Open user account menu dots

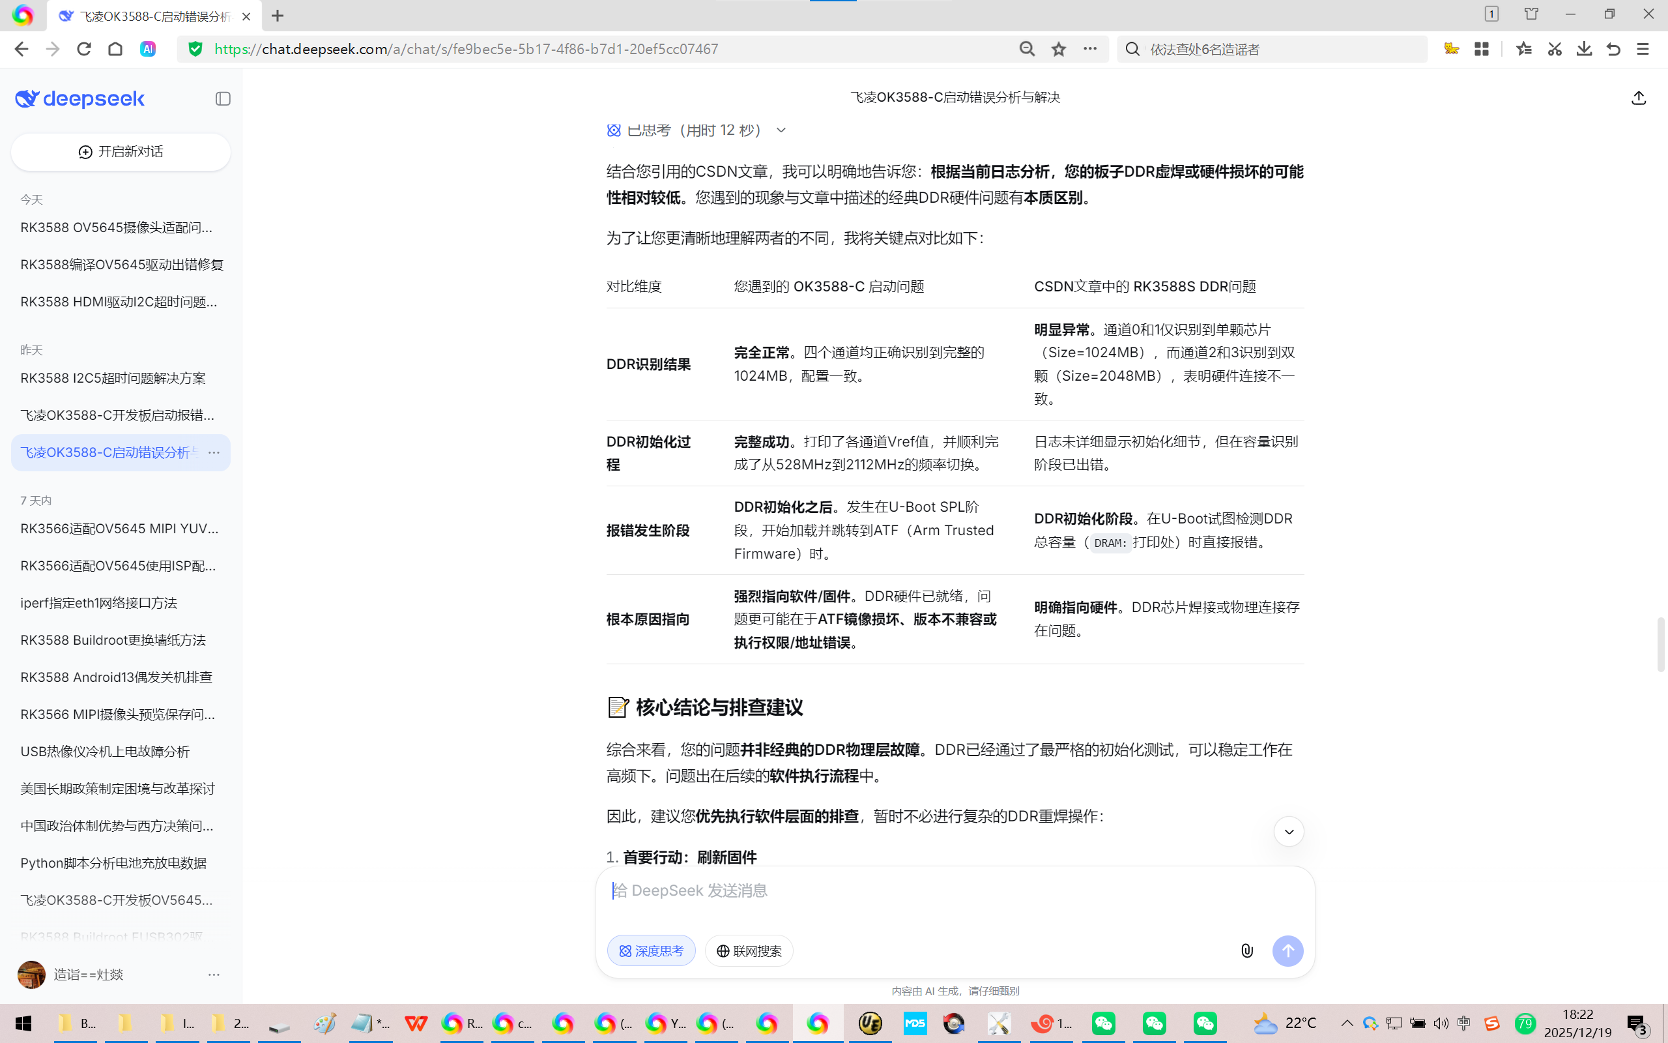[x=214, y=975]
